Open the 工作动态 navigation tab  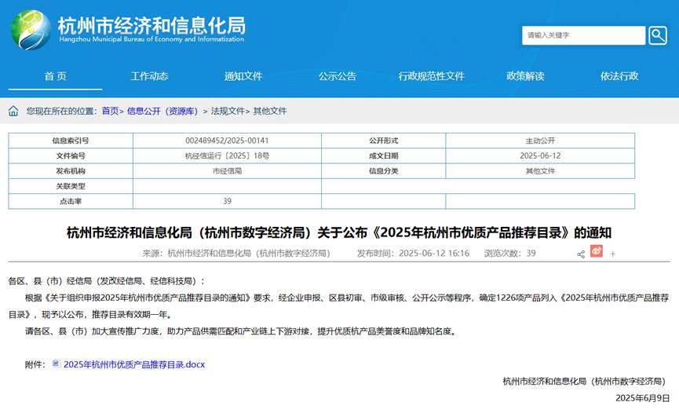click(149, 76)
